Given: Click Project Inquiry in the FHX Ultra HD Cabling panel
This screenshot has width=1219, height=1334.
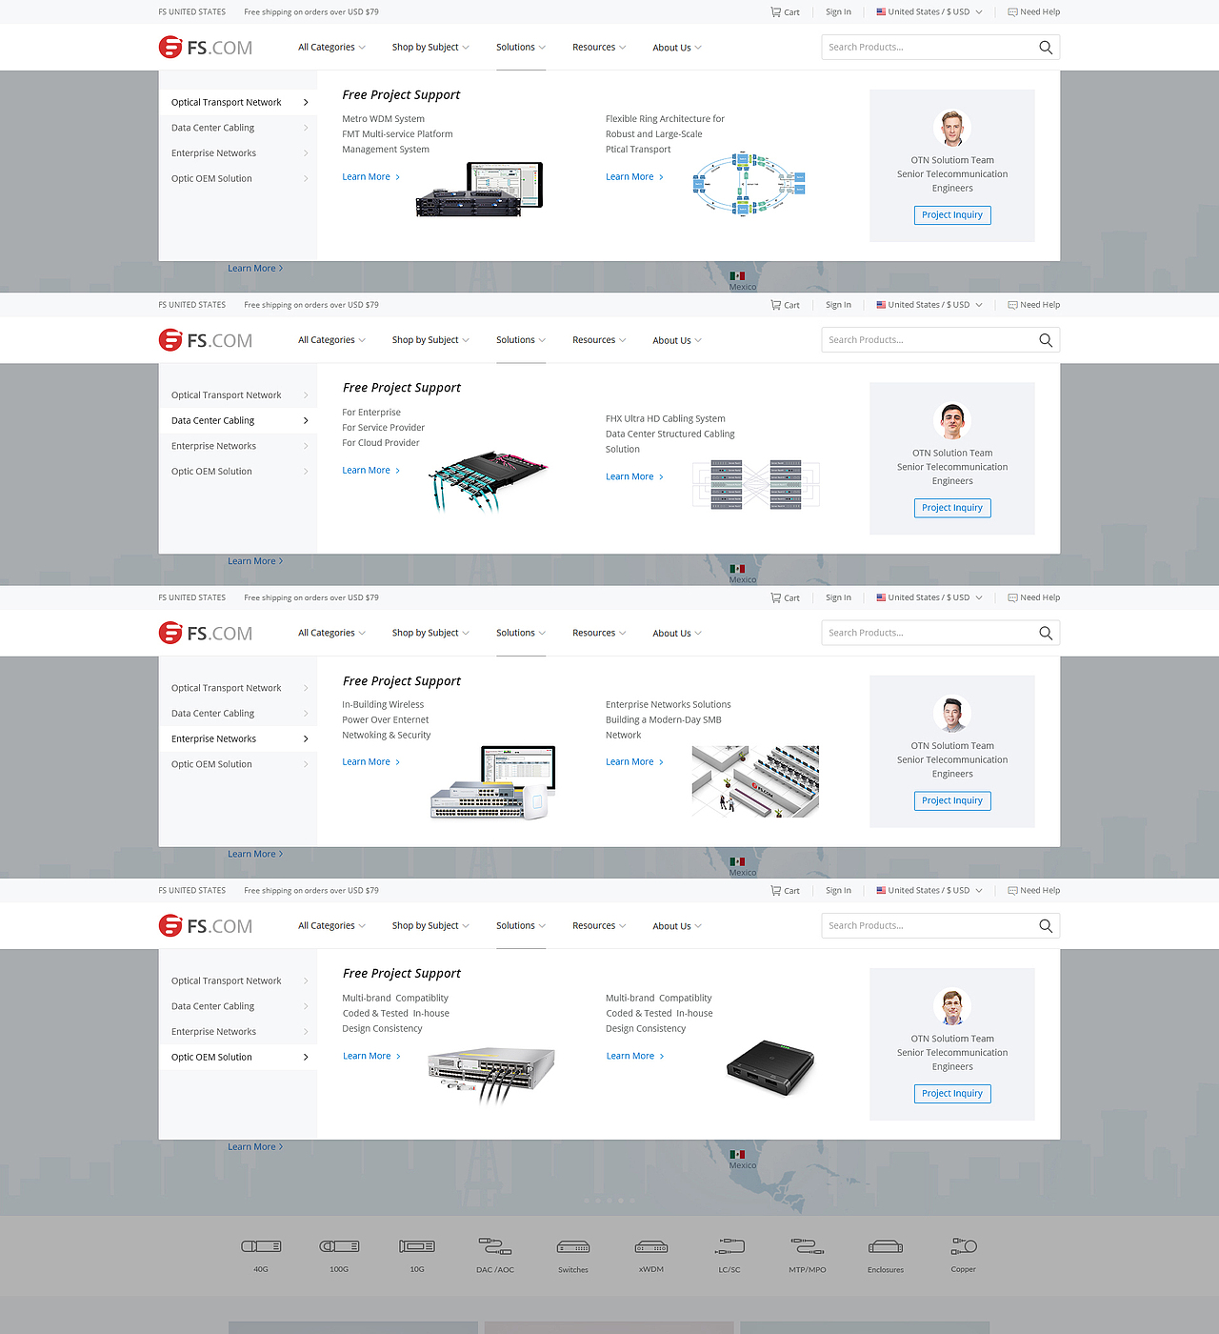Looking at the screenshot, I should (952, 508).
